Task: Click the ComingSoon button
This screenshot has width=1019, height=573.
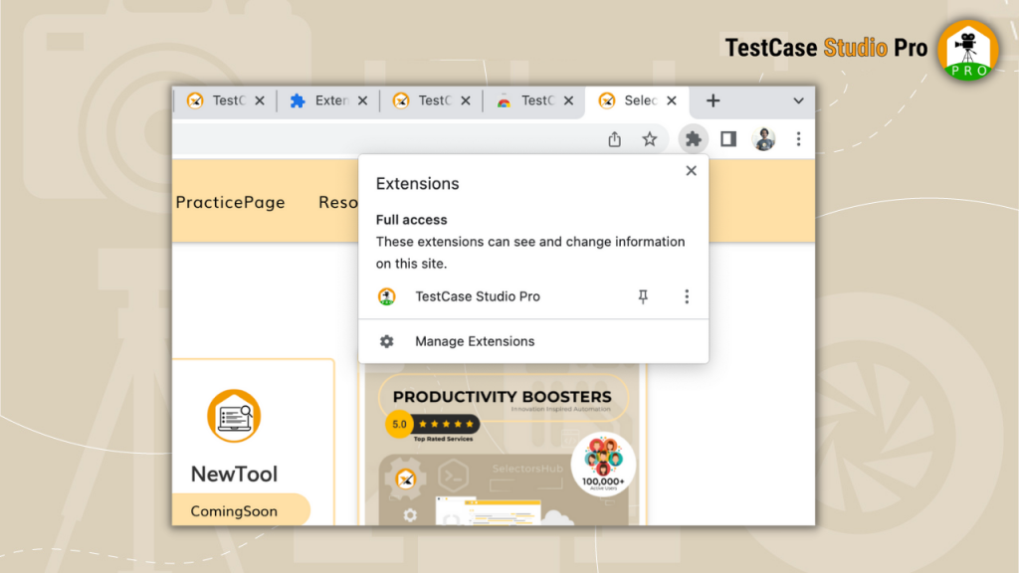Action: pyautogui.click(x=241, y=510)
